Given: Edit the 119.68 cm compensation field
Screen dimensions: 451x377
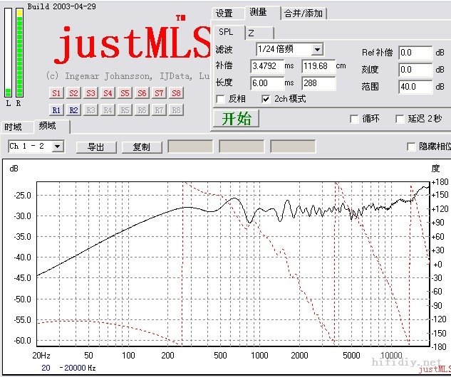Looking at the screenshot, I should coord(318,66).
